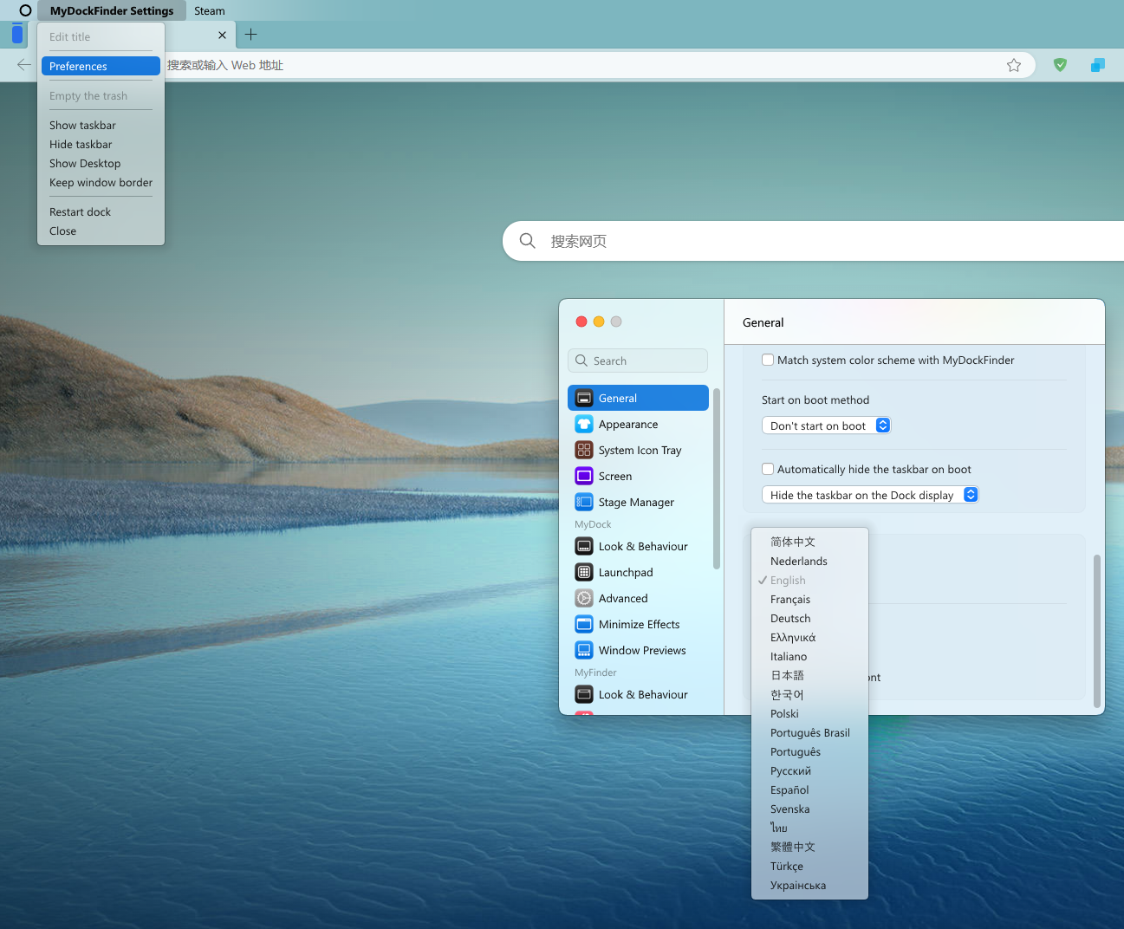Open the Steam menu bar item

pyautogui.click(x=210, y=10)
